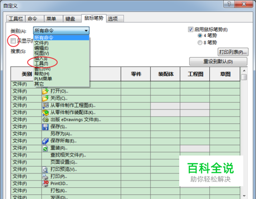Viewport: 256px width, 199px height.
Task: Choose 帮助(H) in the category dropdown list
Action: pos(61,74)
